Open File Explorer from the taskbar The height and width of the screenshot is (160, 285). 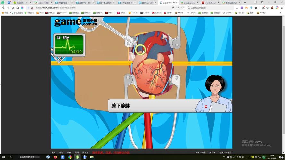point(92,157)
